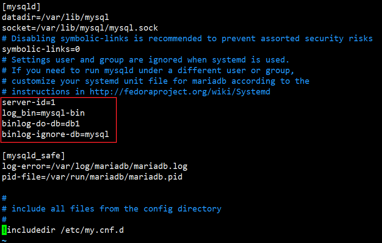The image size is (382, 243).
Task: Click the "include all files" comment line
Action: [x=116, y=209]
